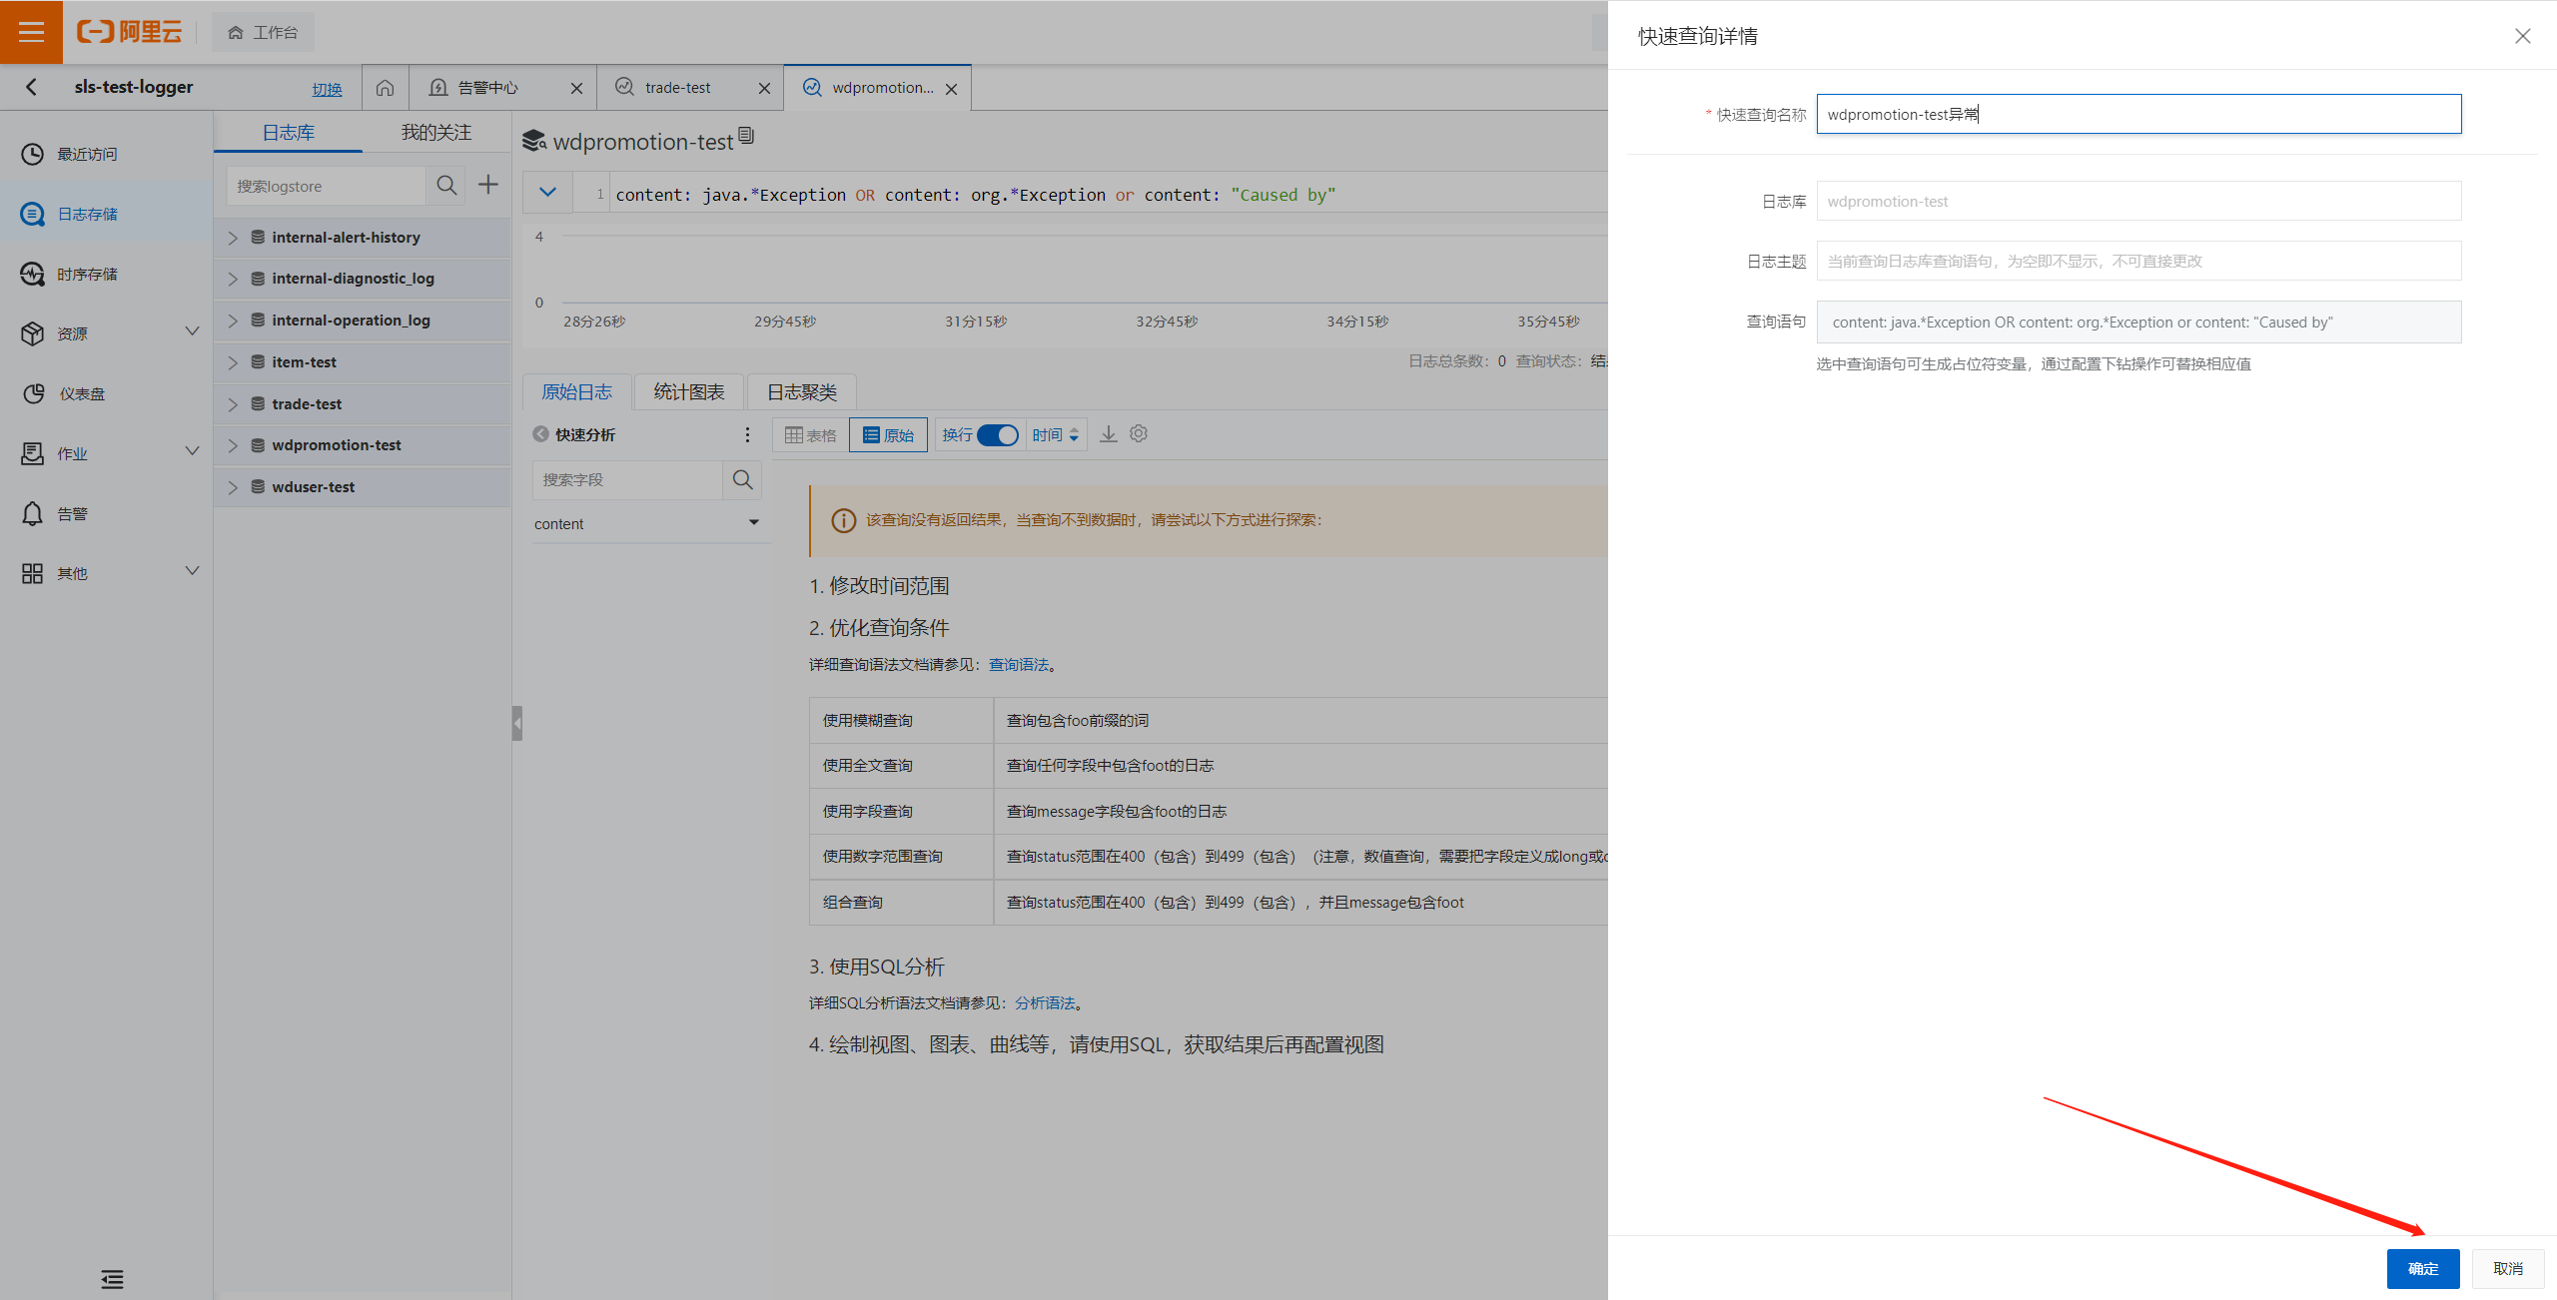2557x1300 pixels.
Task: Expand the content field dropdown
Action: 754,523
